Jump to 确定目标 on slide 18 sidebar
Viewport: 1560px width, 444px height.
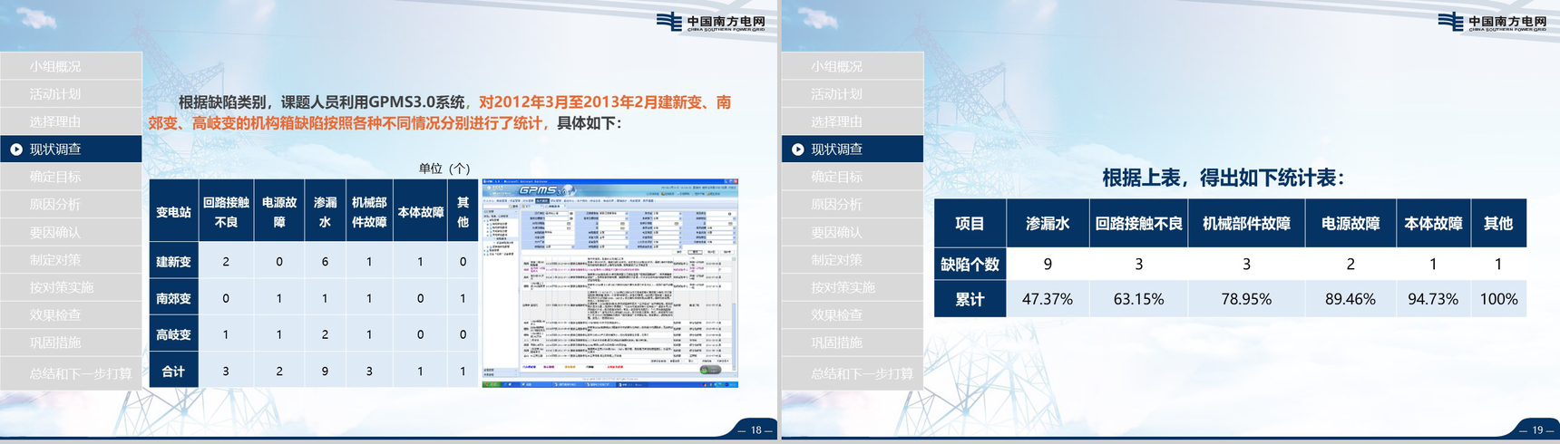(55, 177)
